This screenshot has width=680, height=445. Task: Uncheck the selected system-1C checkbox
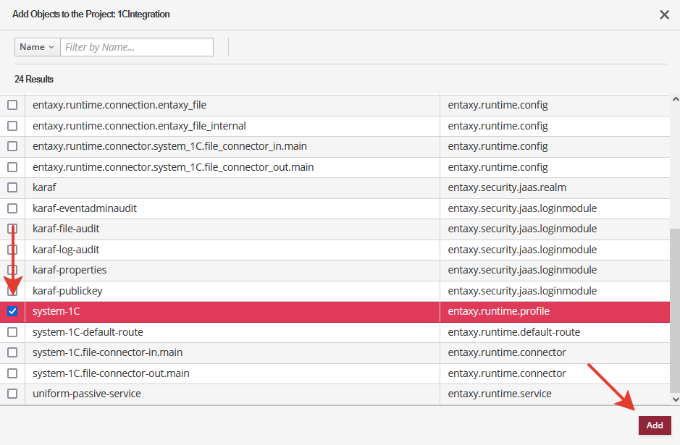pos(12,311)
